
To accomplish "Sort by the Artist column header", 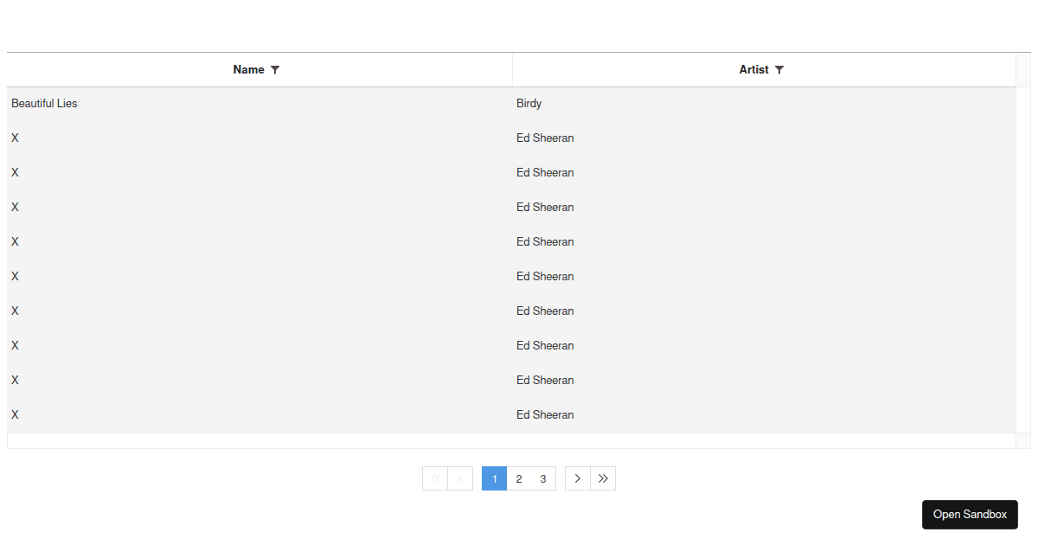I will (754, 69).
